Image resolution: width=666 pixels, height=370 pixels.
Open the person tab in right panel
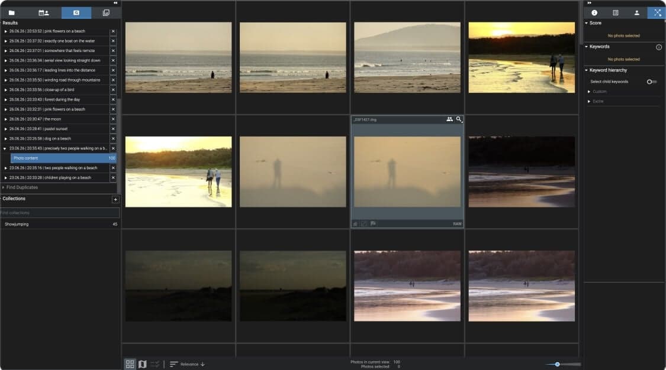click(636, 13)
